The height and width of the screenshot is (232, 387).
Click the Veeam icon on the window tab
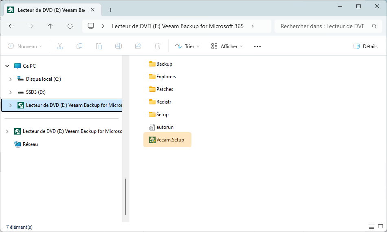pos(11,10)
